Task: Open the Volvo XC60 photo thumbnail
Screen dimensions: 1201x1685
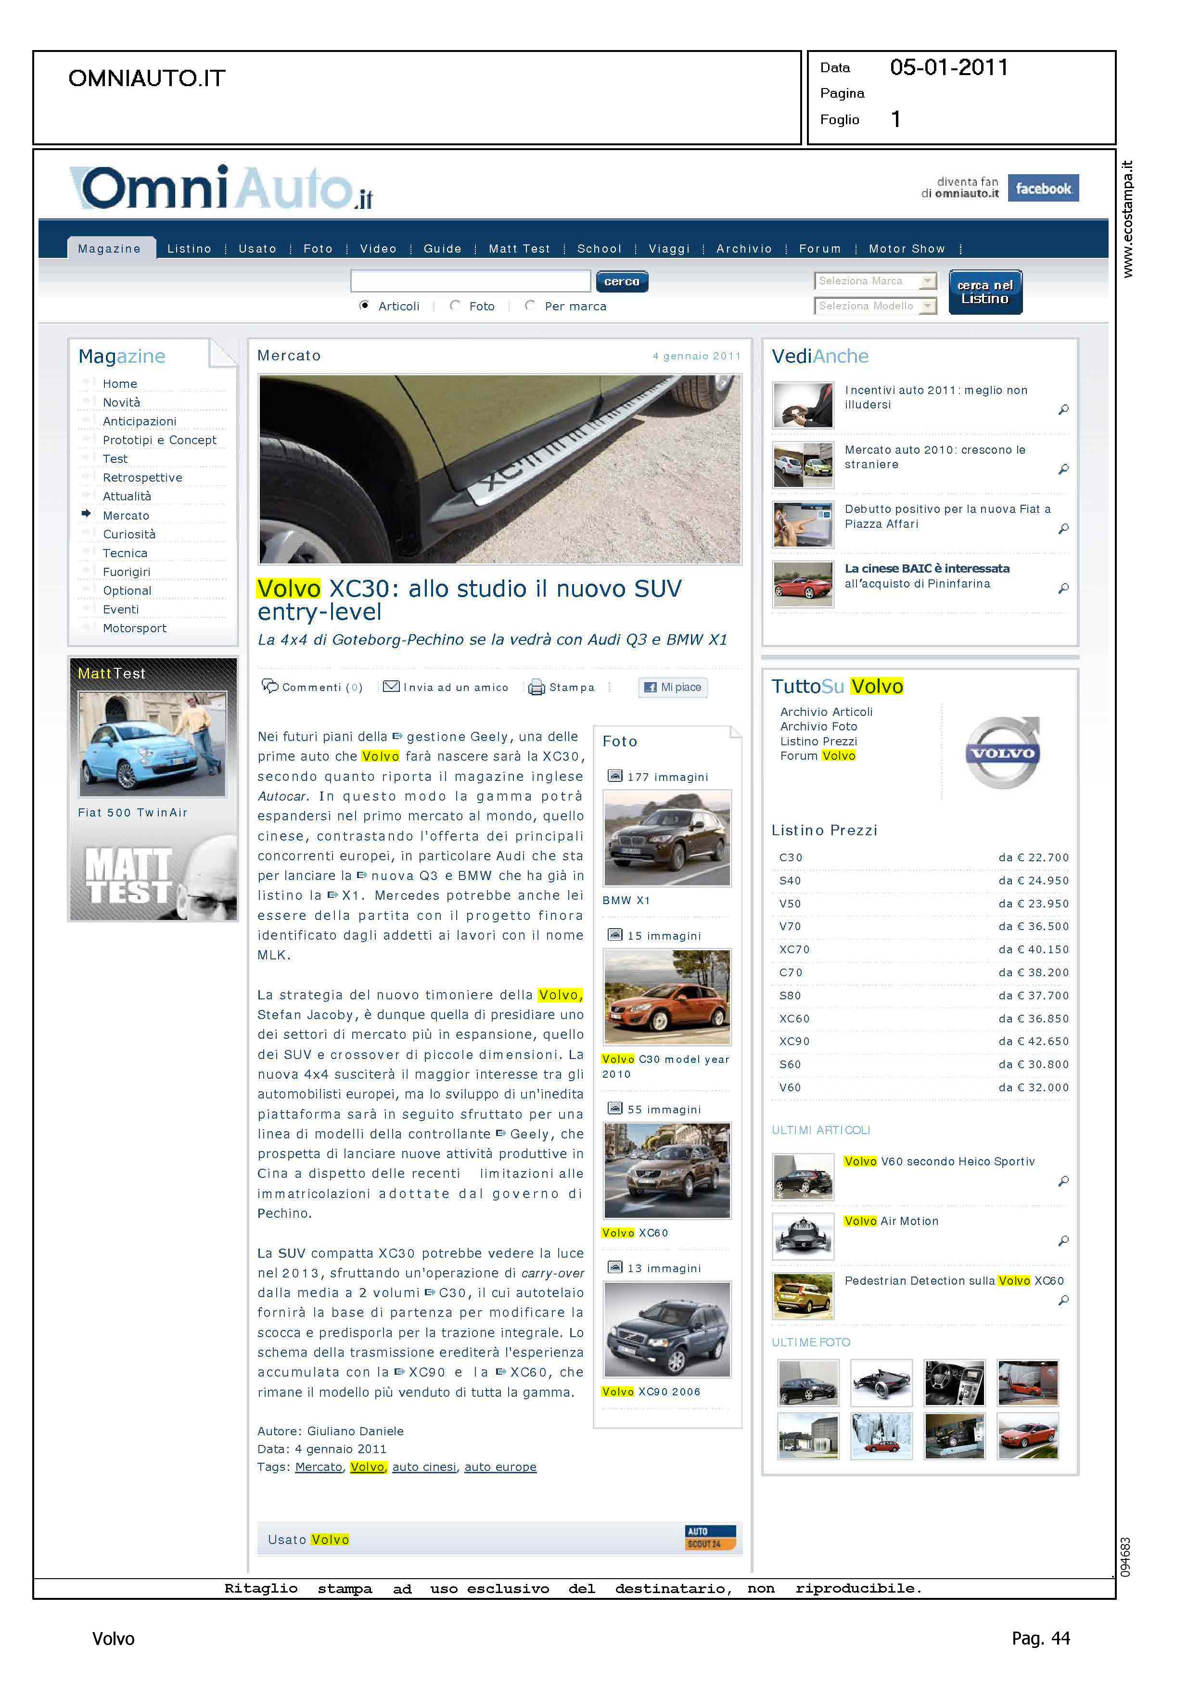Action: 667,1170
